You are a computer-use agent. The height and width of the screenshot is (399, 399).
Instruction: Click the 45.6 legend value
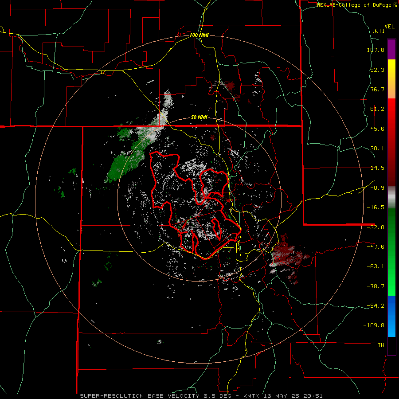(x=377, y=129)
